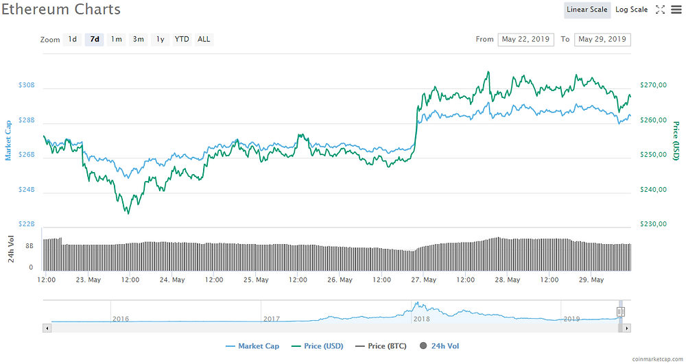Click the '$28B' market cap axis label
Image resolution: width=686 pixels, height=364 pixels.
[x=26, y=120]
